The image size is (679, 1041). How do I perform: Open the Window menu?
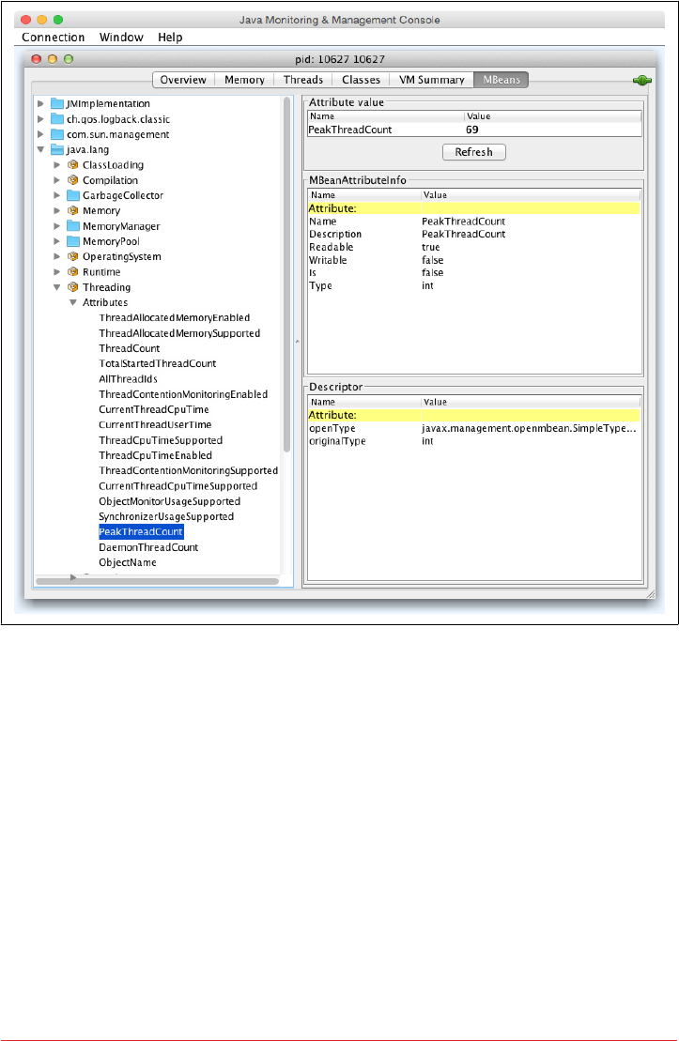121,38
